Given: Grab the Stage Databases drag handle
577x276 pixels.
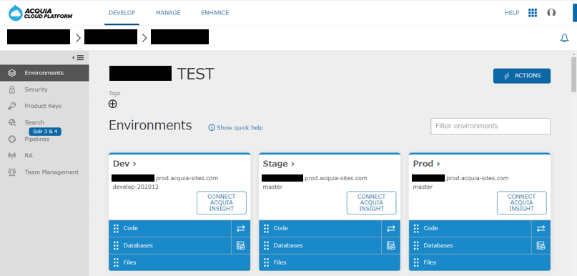Looking at the screenshot, I should 266,245.
